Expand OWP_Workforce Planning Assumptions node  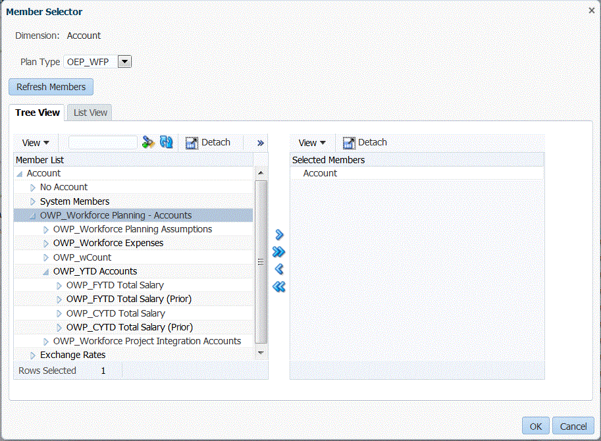pos(46,230)
